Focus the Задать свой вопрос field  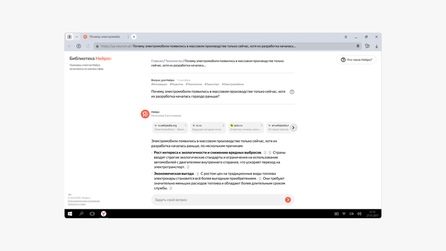218,200
